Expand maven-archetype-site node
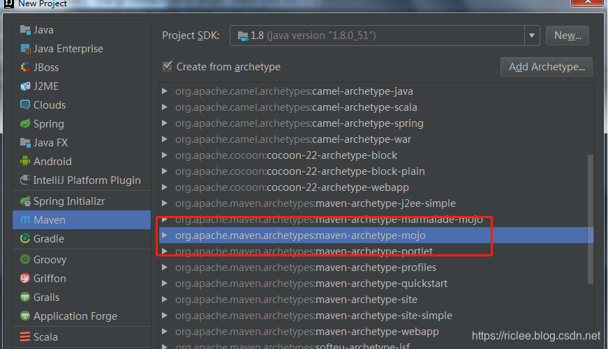The image size is (608, 349). (165, 300)
